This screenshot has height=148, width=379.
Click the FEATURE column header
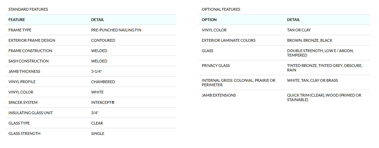17,20
